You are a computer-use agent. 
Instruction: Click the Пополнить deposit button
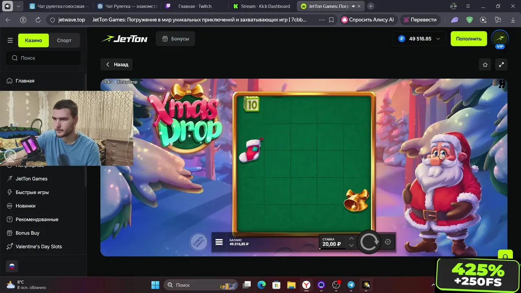coord(468,39)
